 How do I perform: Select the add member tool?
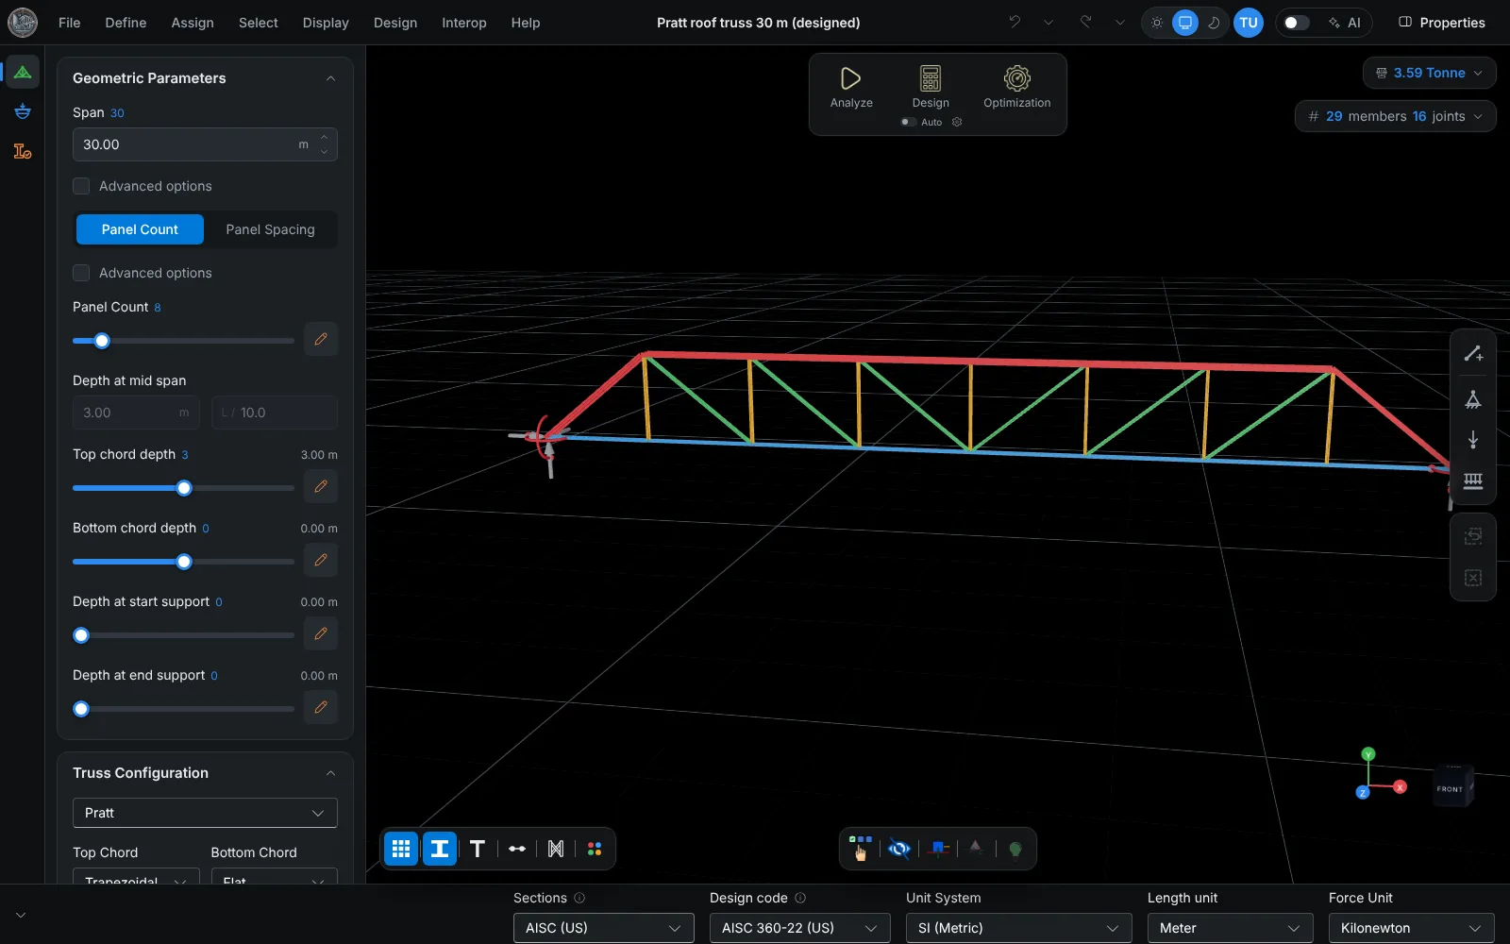(1473, 354)
